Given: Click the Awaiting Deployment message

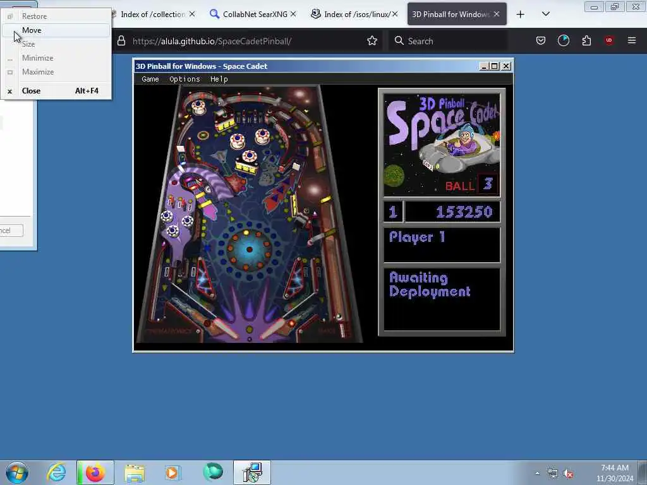Looking at the screenshot, I should [430, 285].
